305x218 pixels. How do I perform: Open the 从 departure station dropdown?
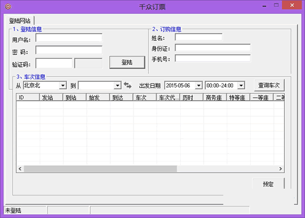point(63,85)
